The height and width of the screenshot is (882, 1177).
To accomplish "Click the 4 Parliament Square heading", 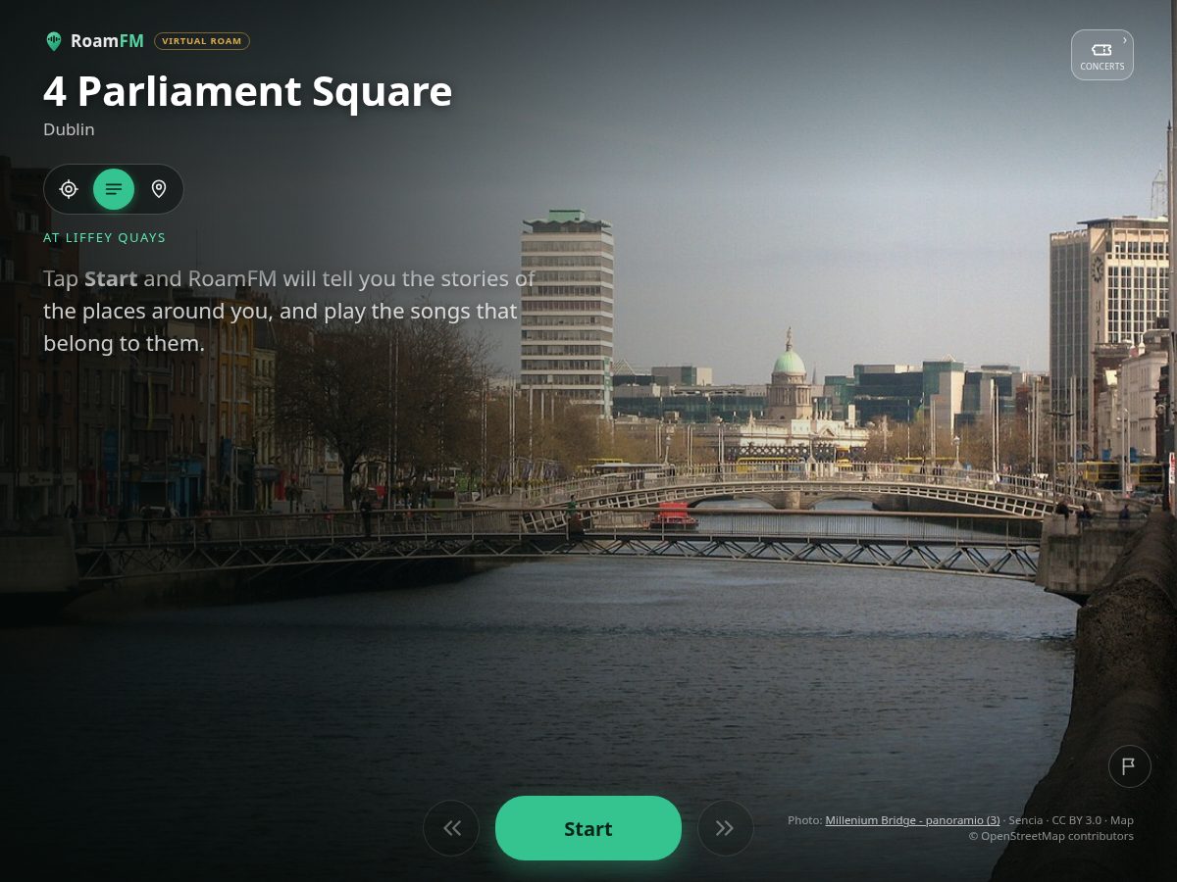I will (x=248, y=91).
